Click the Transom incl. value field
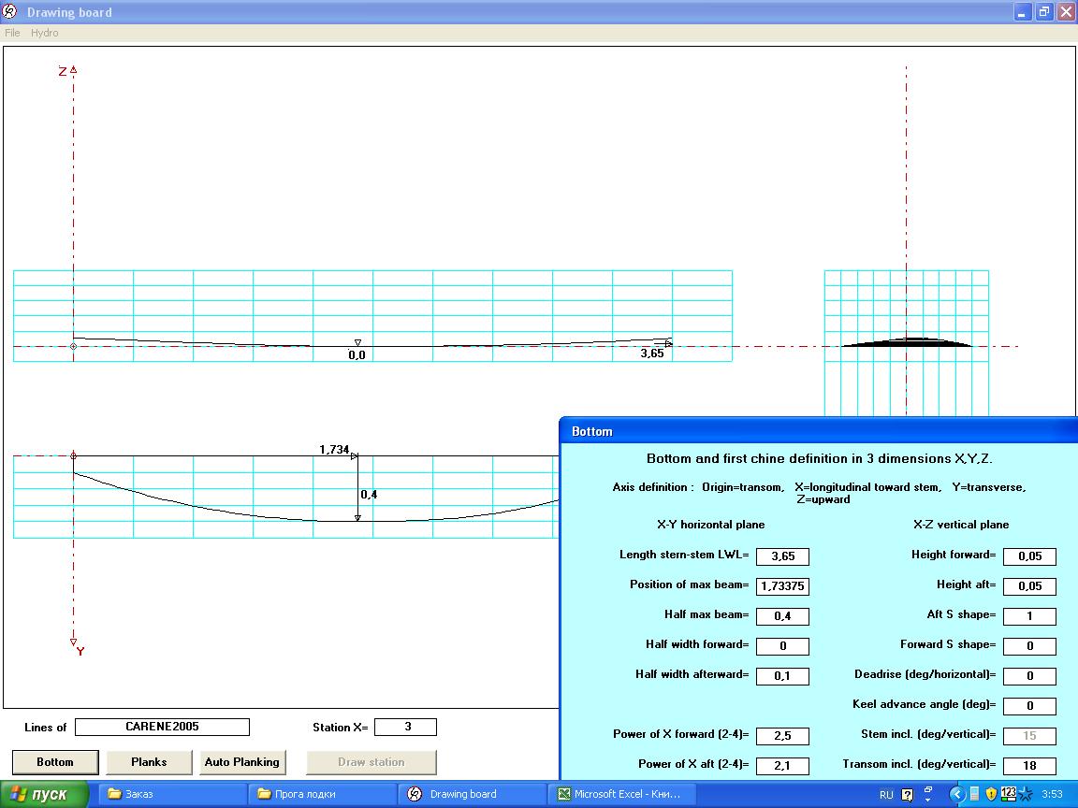Screen dimensions: 1078x808 coord(1029,766)
